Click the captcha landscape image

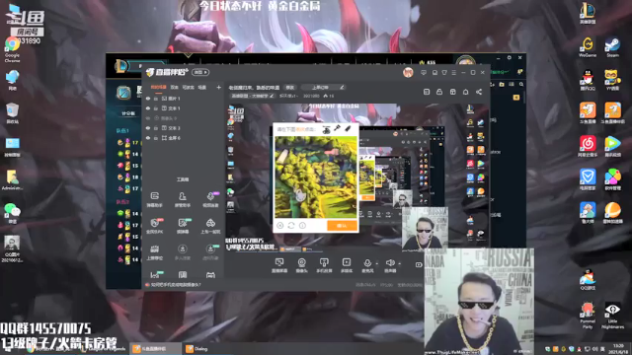coord(316,177)
